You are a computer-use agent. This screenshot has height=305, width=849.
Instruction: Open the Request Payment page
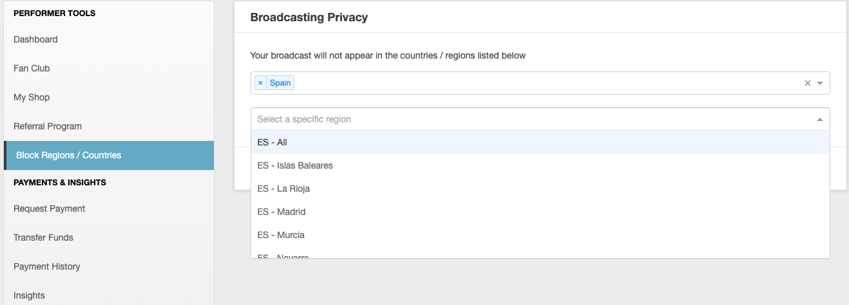click(x=50, y=208)
